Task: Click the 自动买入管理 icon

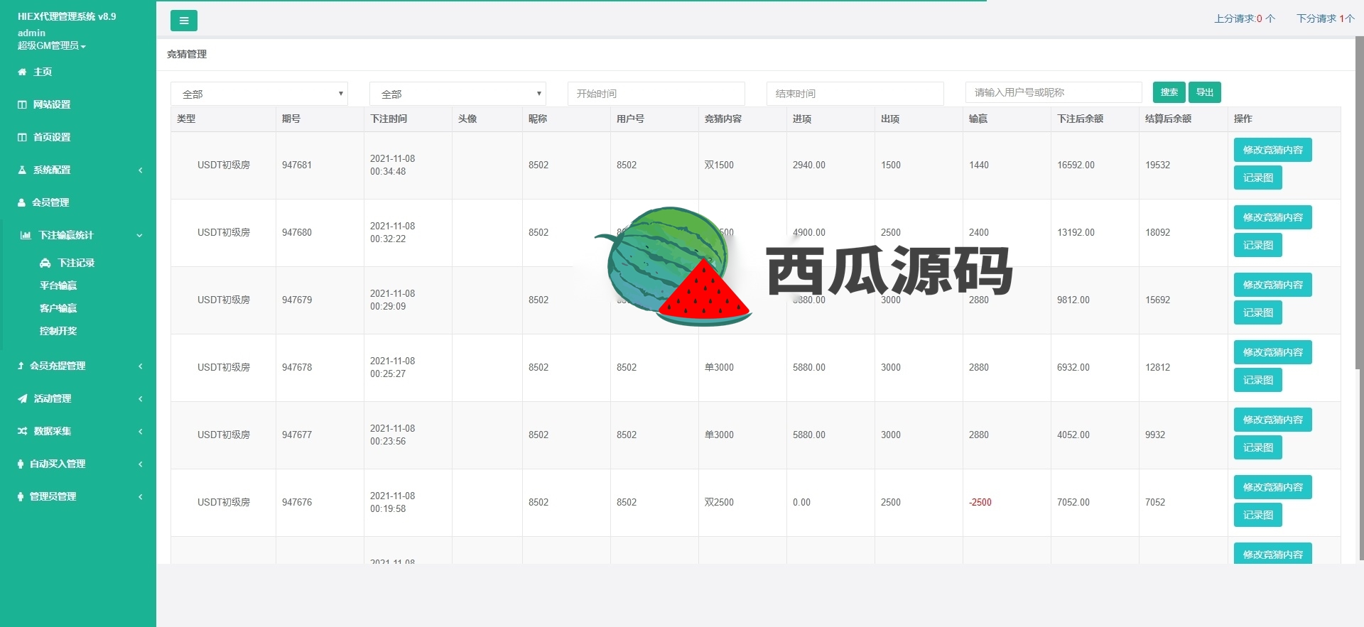Action: 21,464
